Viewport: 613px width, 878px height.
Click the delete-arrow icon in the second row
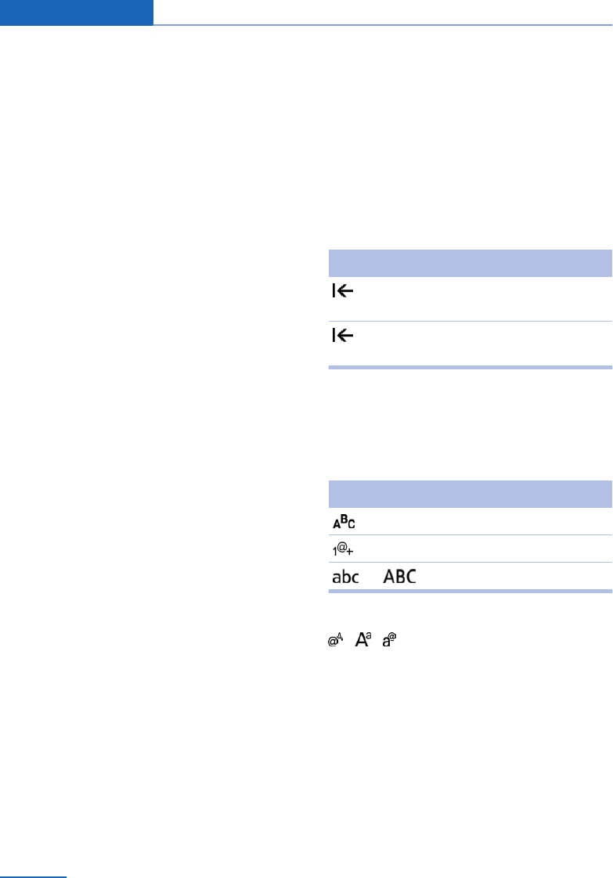click(343, 336)
